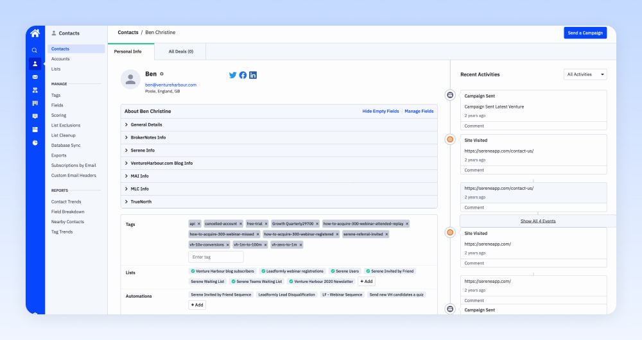Open Nearby Contacts report

click(x=67, y=222)
